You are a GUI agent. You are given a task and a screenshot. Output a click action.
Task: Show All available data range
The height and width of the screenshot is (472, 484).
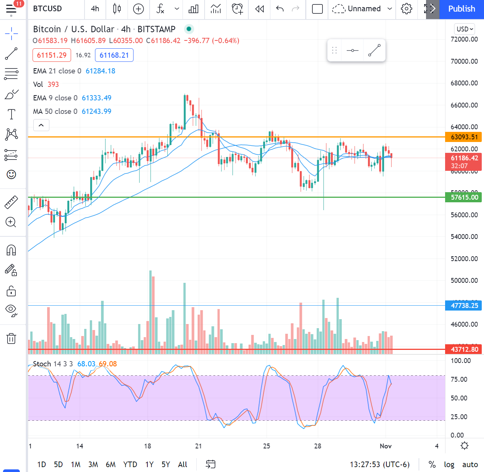[x=183, y=465]
